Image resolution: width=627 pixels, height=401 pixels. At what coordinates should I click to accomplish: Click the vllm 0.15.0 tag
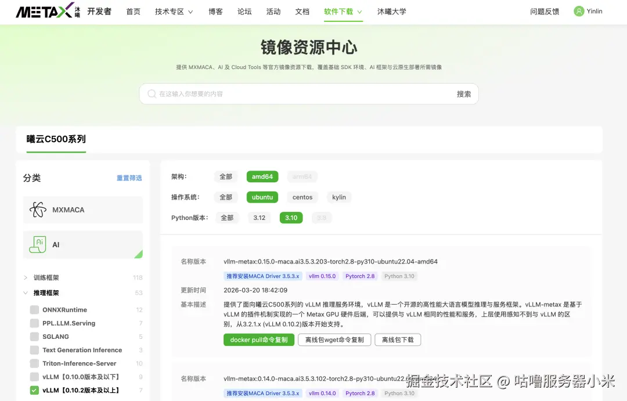(x=322, y=276)
